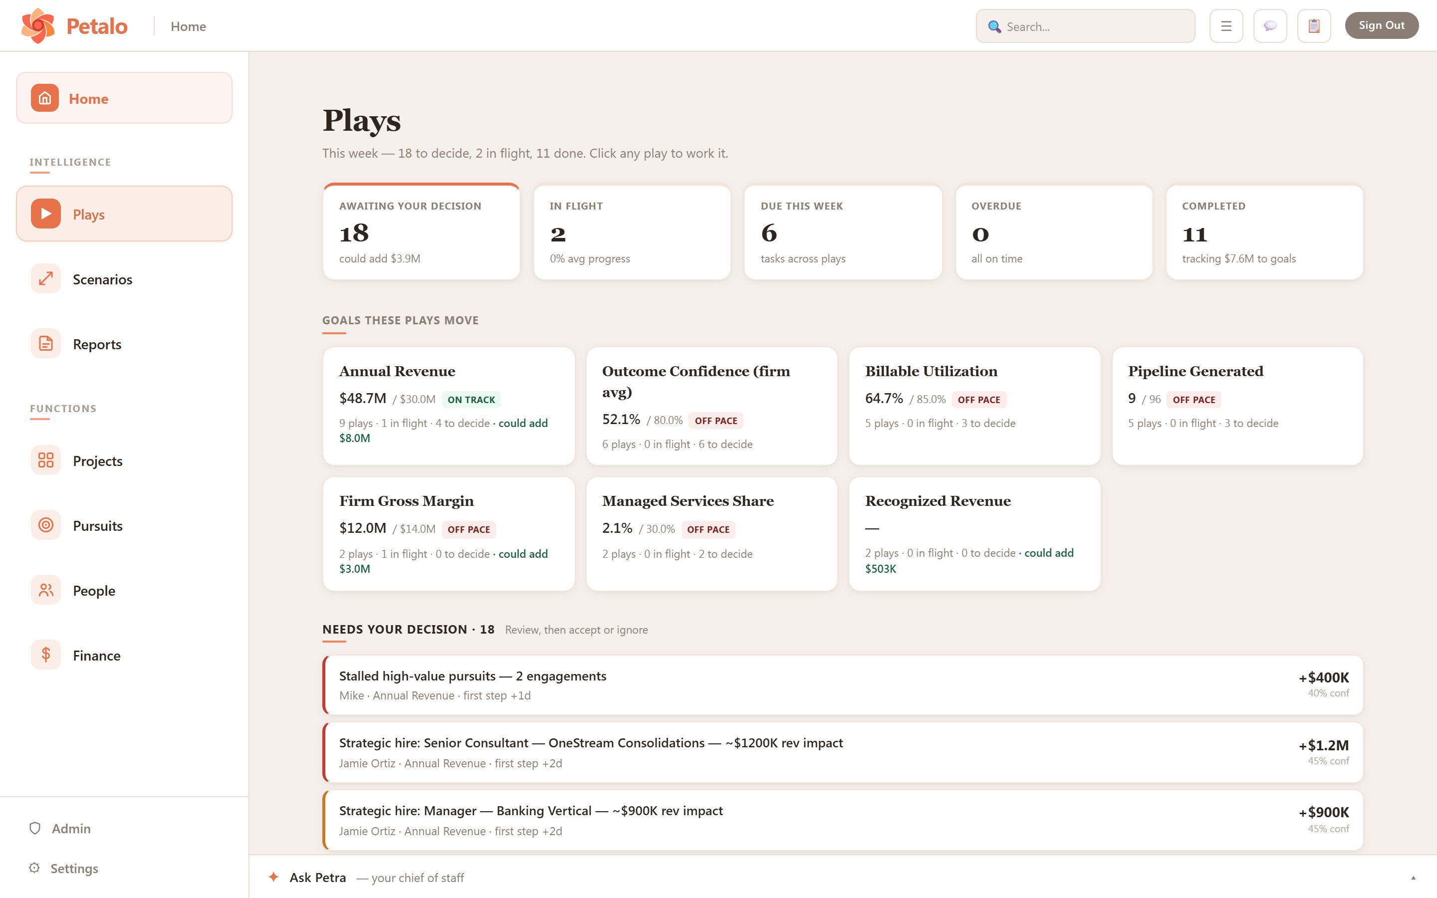
Task: Open Managed Services Share goal card
Action: (x=712, y=533)
